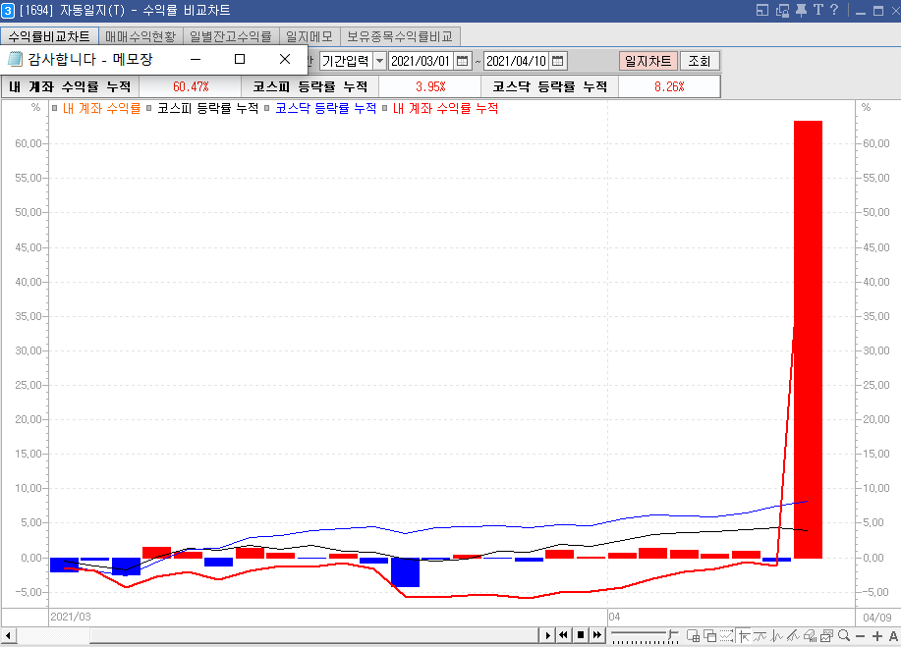Open the 보유종목수익률비교 tab
The width and height of the screenshot is (901, 647).
pyautogui.click(x=398, y=36)
